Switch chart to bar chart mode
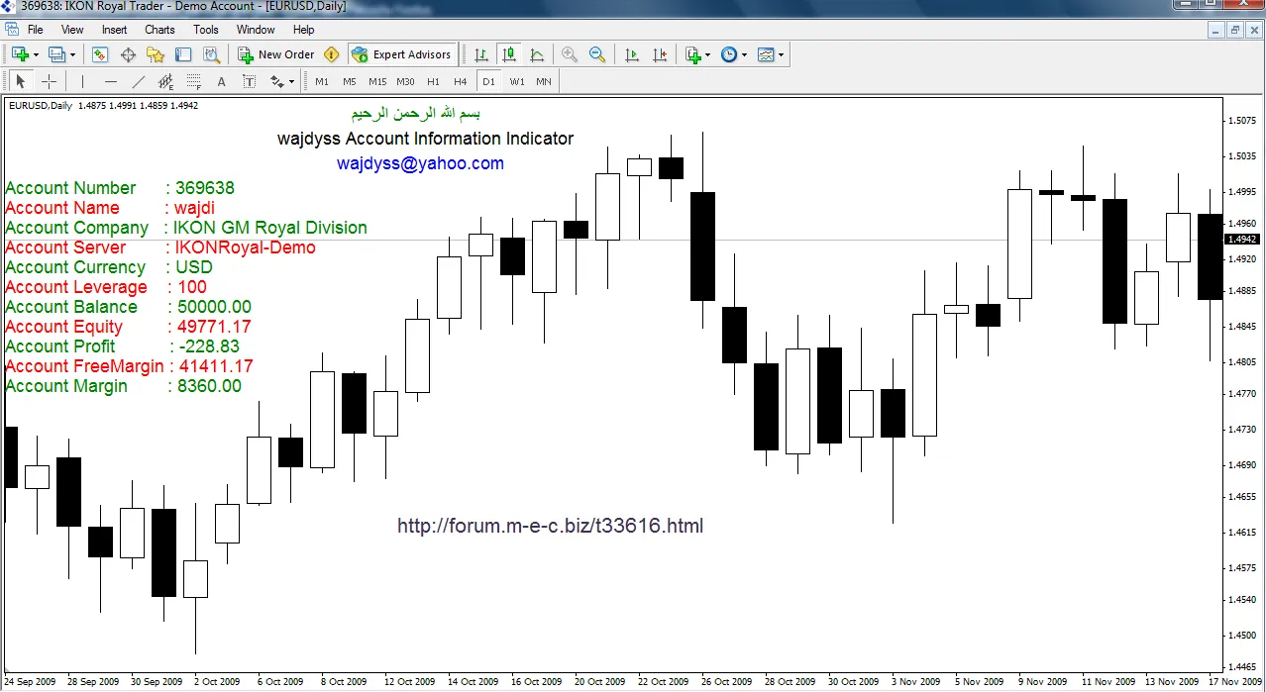The width and height of the screenshot is (1266, 692). pos(480,54)
